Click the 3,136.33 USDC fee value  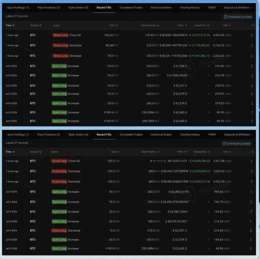pyautogui.click(x=222, y=45)
